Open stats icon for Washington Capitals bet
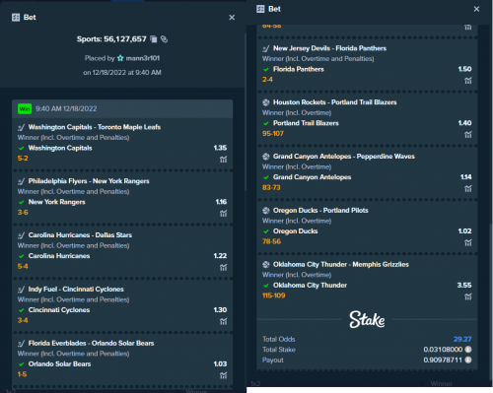 tap(224, 160)
